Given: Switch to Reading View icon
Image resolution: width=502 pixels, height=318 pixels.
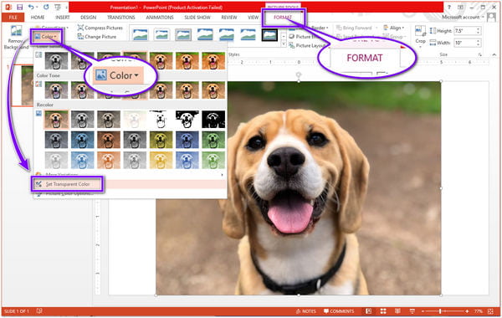Looking at the screenshot, I should pos(397,311).
